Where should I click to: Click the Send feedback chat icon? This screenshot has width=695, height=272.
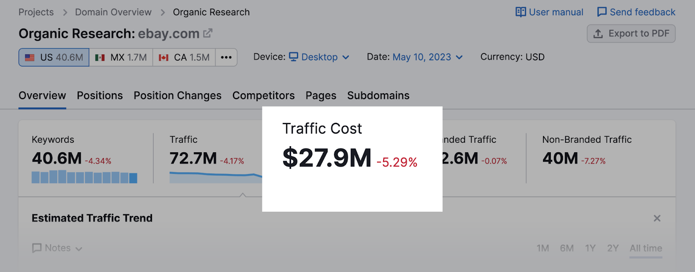click(602, 12)
